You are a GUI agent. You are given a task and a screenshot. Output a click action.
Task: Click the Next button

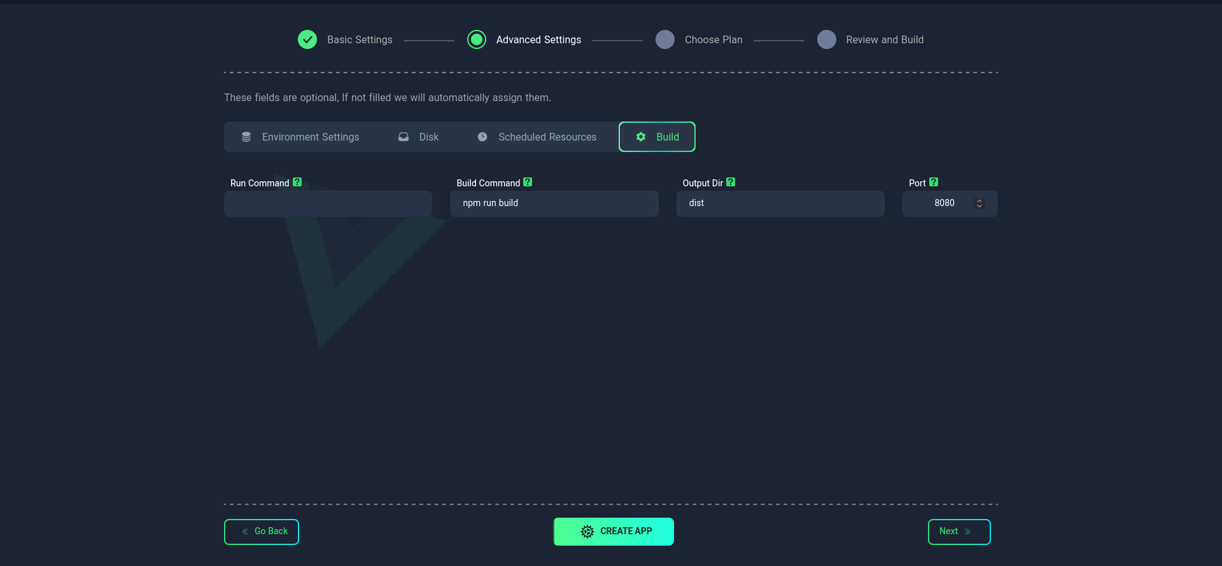(x=959, y=532)
